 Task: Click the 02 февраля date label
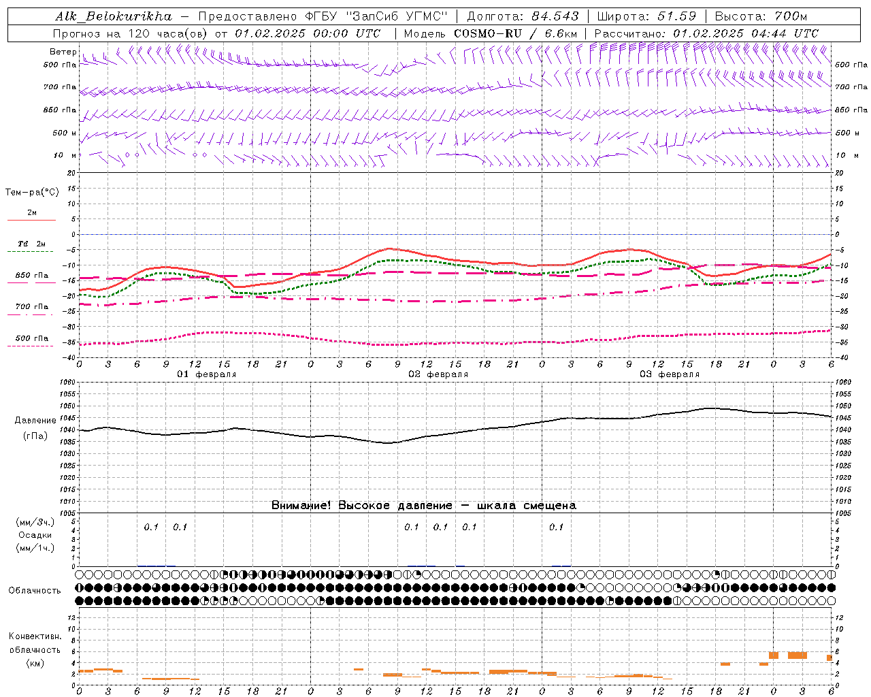(438, 374)
